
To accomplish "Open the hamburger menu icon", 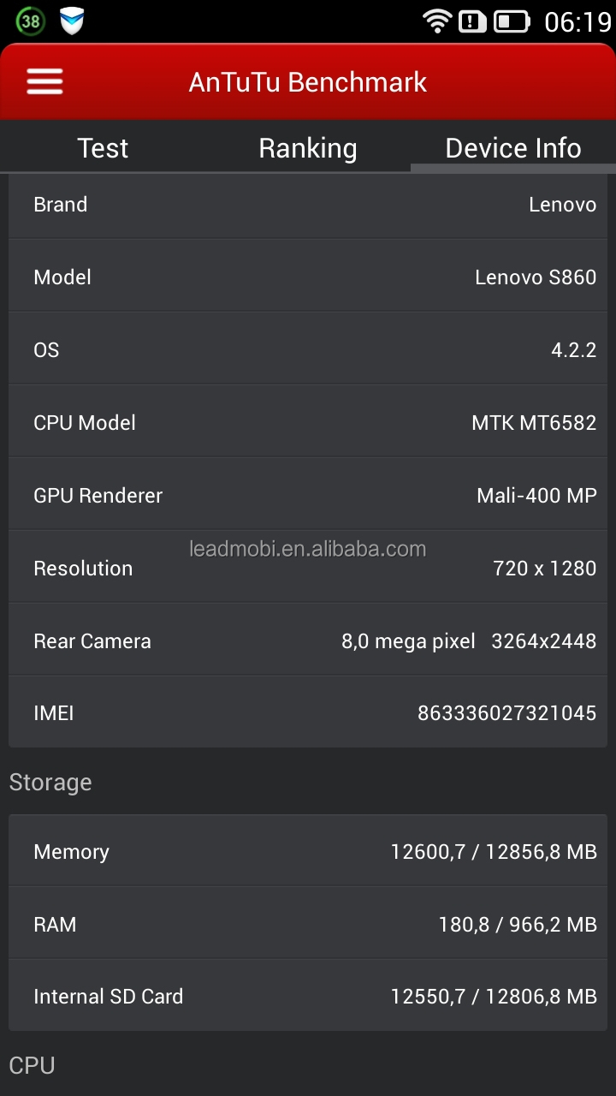I will tap(44, 81).
